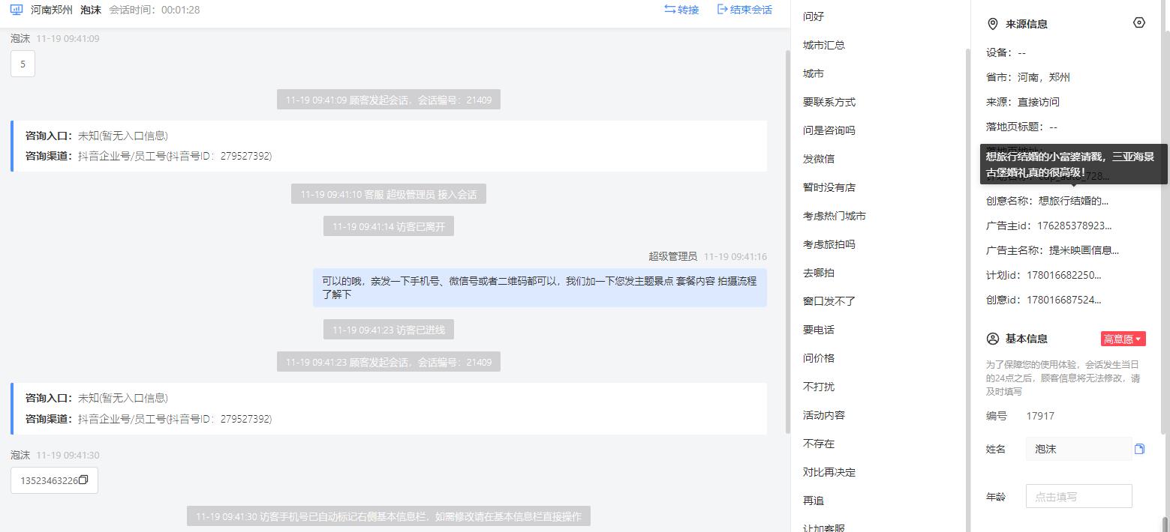The height and width of the screenshot is (532, 1170).
Task: Click the 创意id value text
Action: (x=1064, y=300)
